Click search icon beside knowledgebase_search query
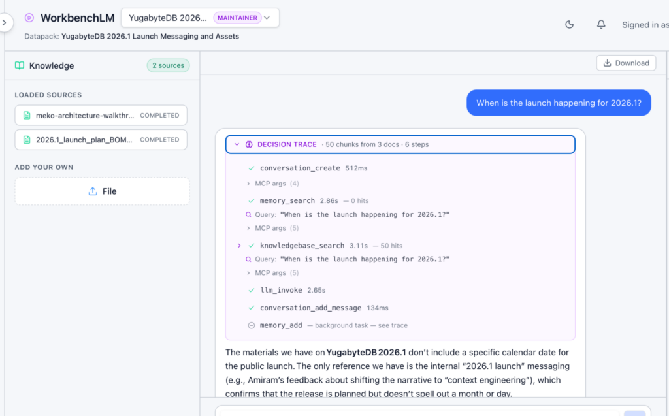The width and height of the screenshot is (669, 416). 248,259
